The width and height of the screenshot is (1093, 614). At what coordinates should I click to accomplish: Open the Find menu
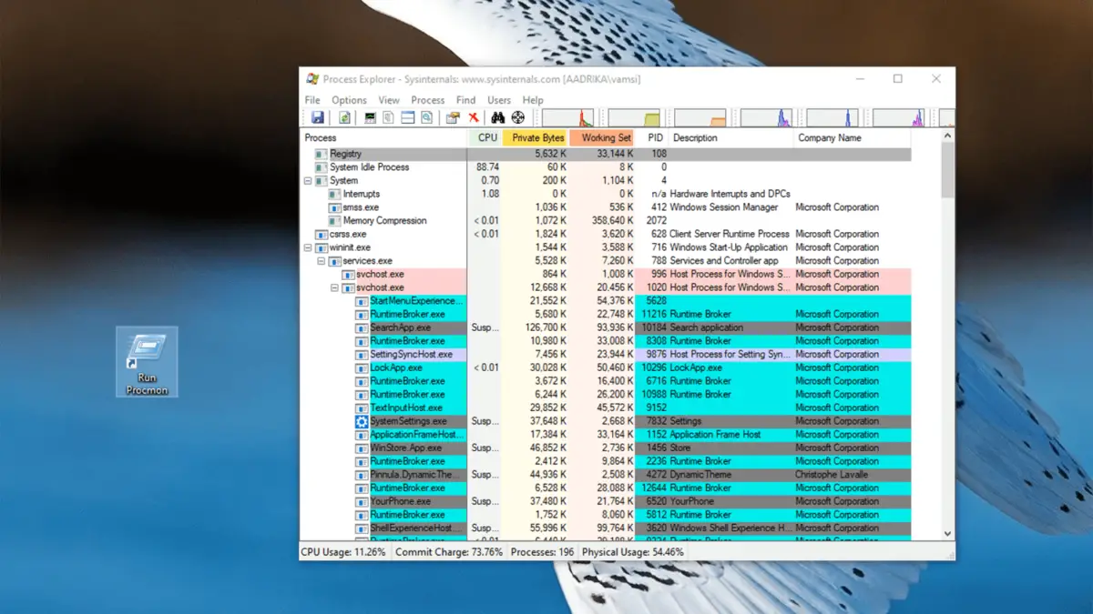pos(465,100)
